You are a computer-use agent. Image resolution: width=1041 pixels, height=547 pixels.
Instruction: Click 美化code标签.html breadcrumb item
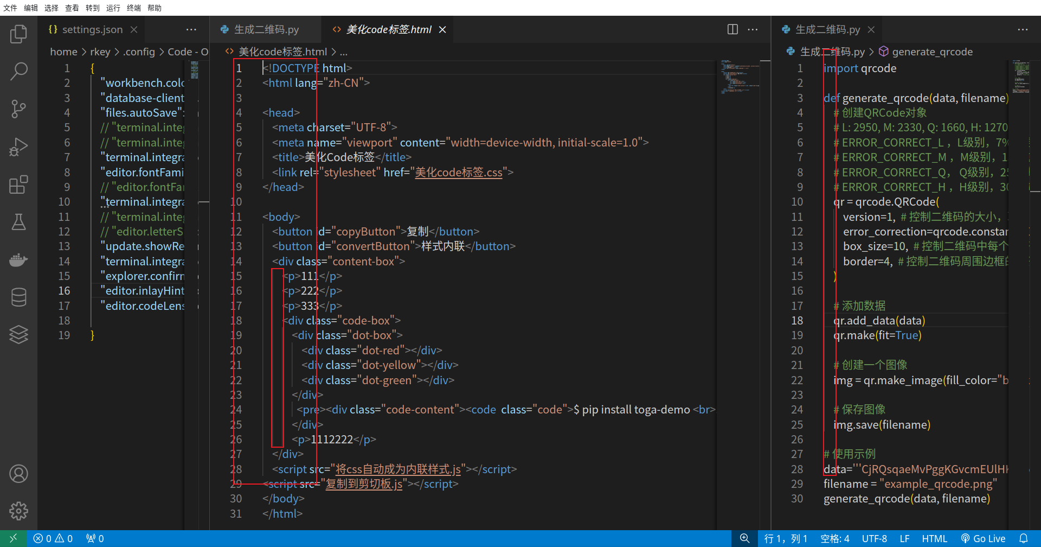click(282, 52)
